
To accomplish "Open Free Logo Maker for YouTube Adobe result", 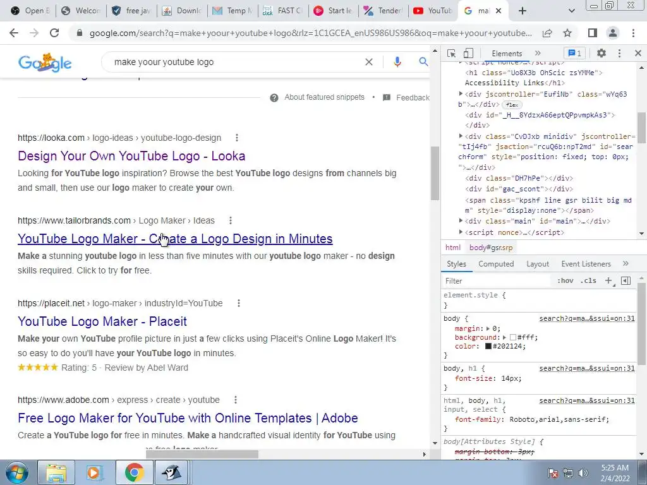I will pyautogui.click(x=188, y=418).
